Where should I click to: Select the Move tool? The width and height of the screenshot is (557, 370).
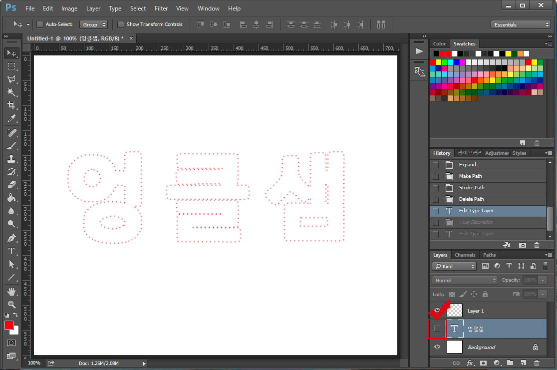[11, 53]
